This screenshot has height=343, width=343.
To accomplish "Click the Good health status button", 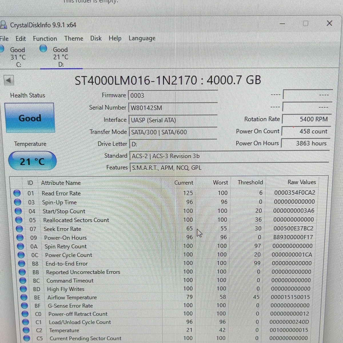I will click(29, 118).
